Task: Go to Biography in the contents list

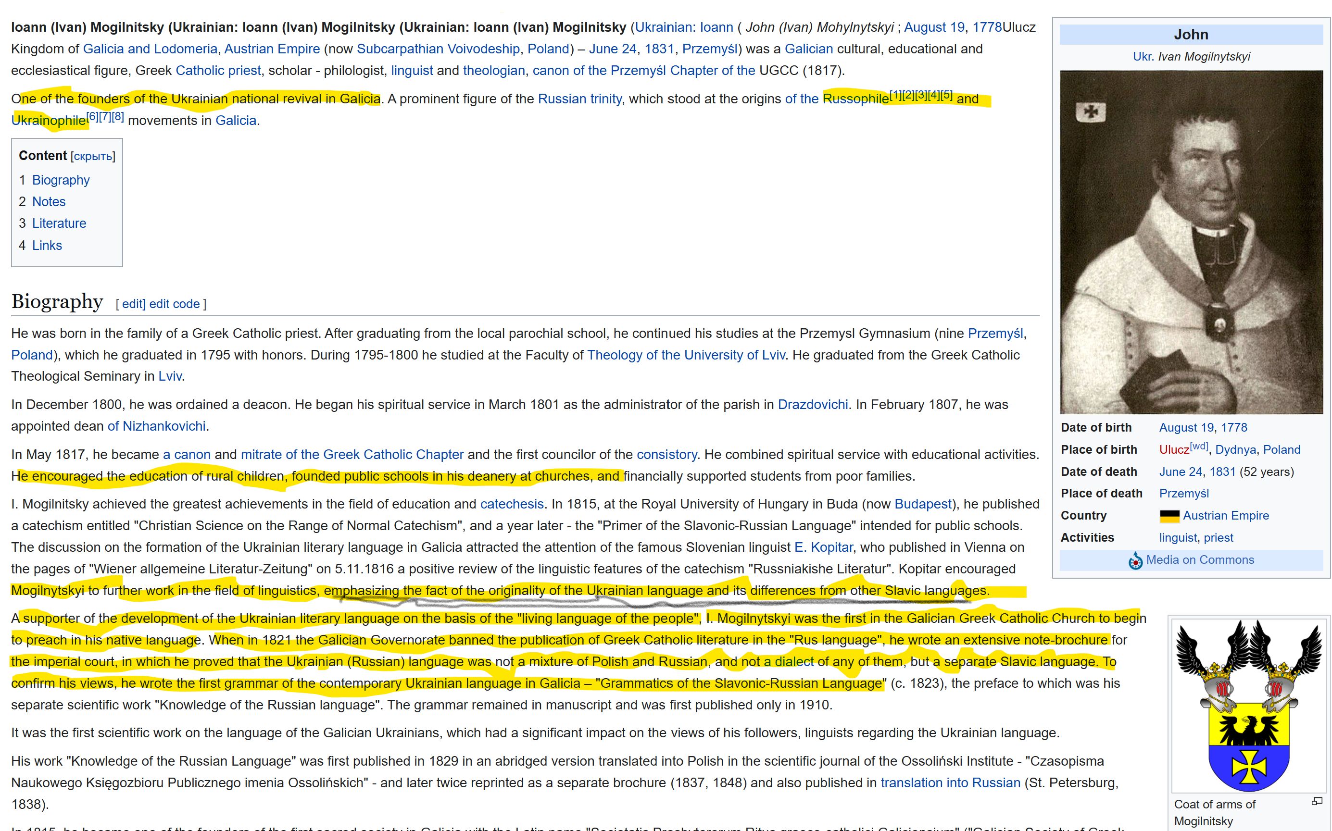Action: click(x=61, y=180)
